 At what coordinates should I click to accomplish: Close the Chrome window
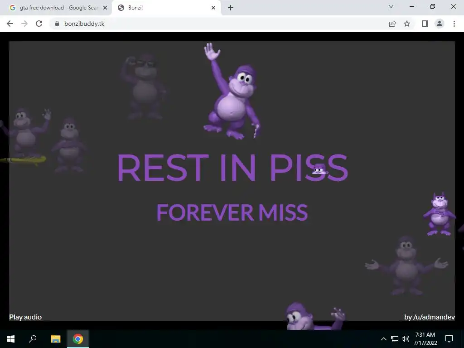453,6
